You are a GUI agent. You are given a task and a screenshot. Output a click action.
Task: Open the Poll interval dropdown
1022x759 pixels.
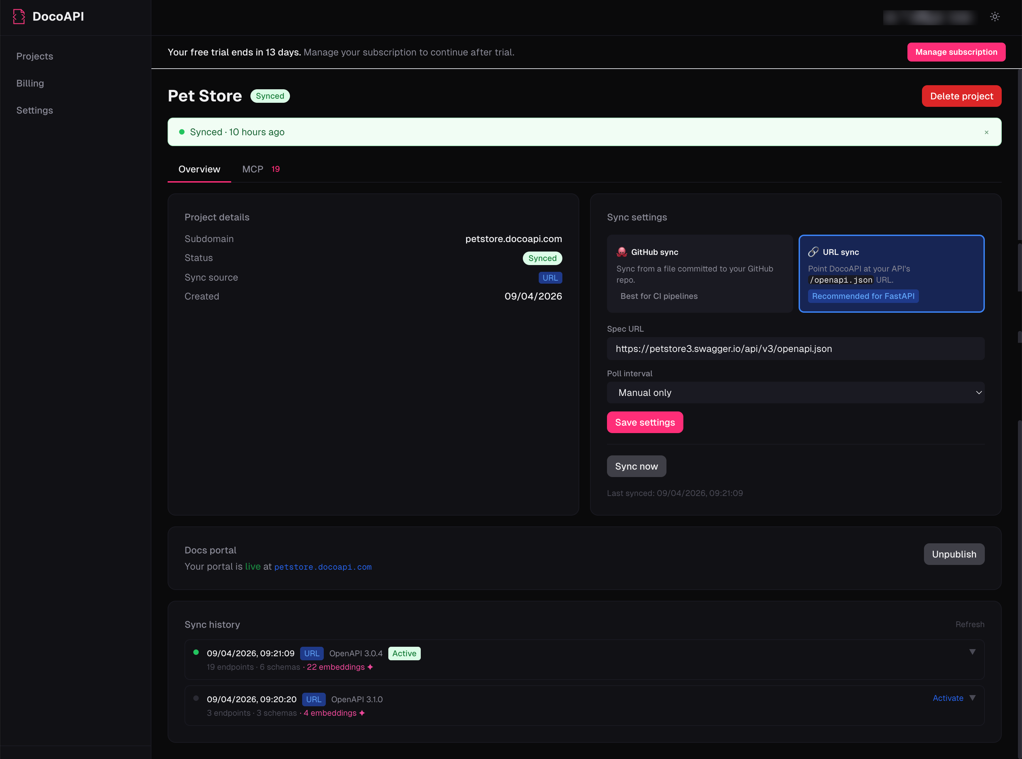tap(795, 393)
